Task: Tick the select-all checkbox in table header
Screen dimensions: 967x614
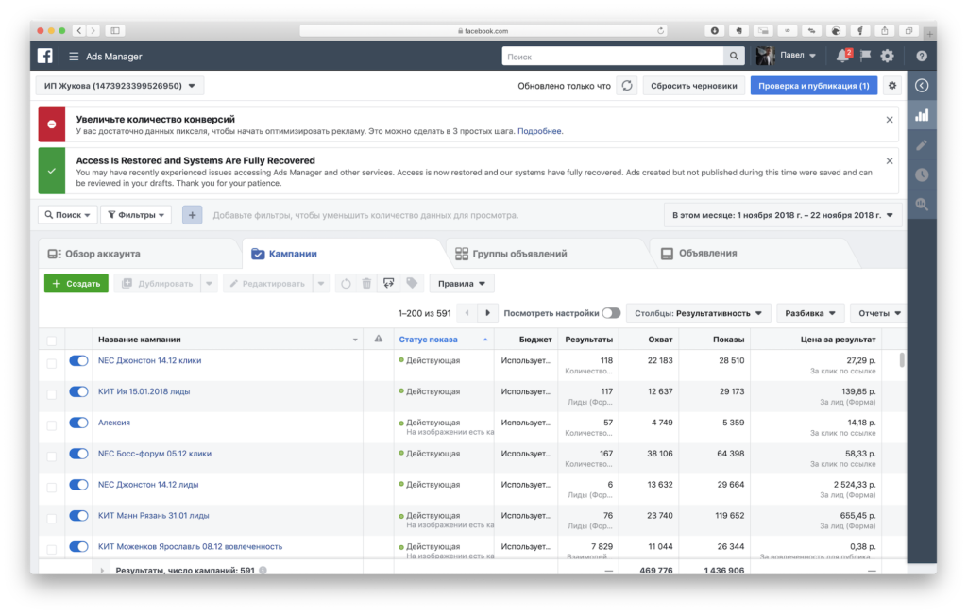Action: [52, 340]
